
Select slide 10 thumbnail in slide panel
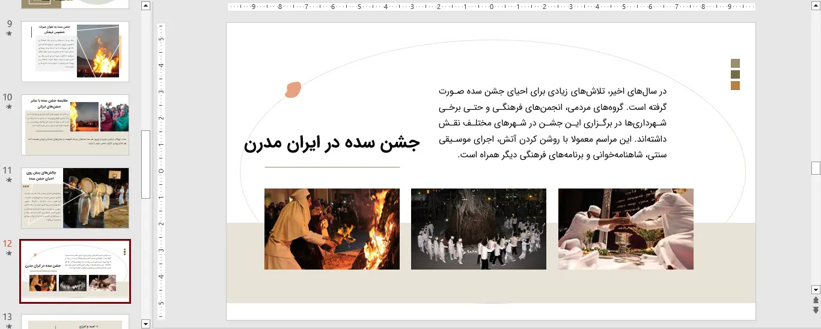(75, 125)
